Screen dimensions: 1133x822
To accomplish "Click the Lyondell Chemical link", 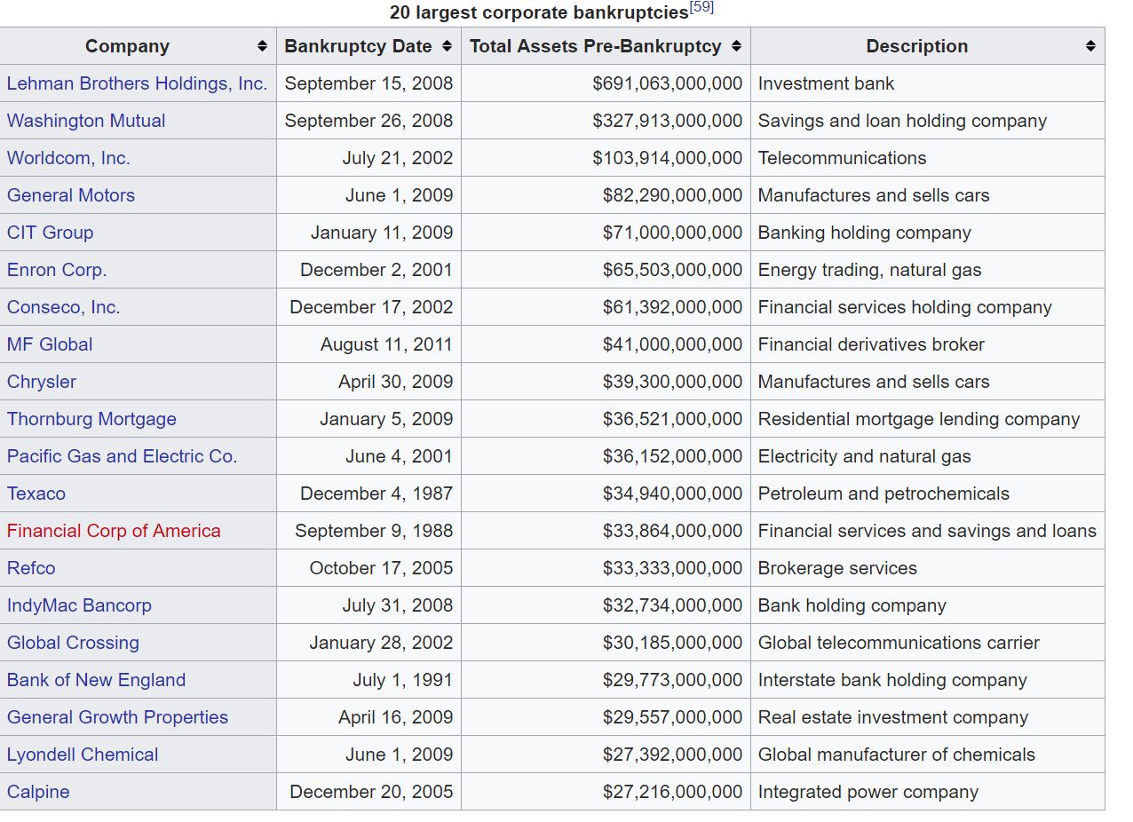I will pos(83,755).
